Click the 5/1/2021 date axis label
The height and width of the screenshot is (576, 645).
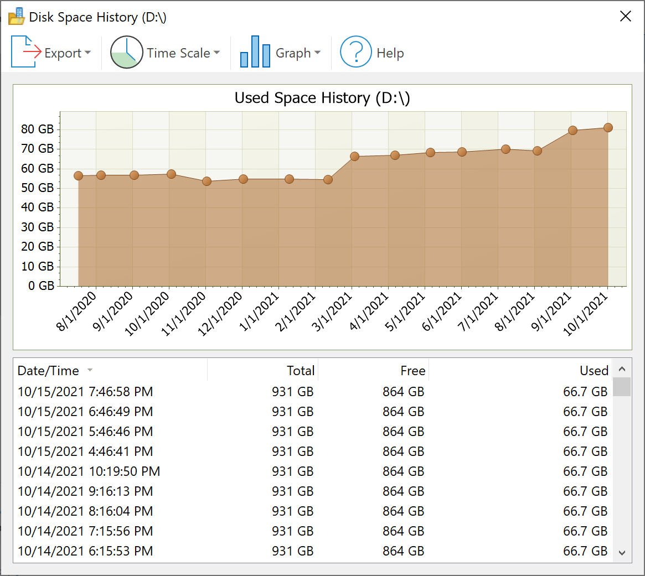tap(405, 311)
